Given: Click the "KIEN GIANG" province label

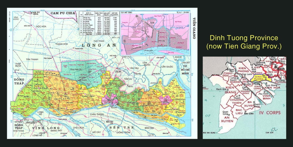Looking at the screenshot, I should pyautogui.click(x=231, y=90).
